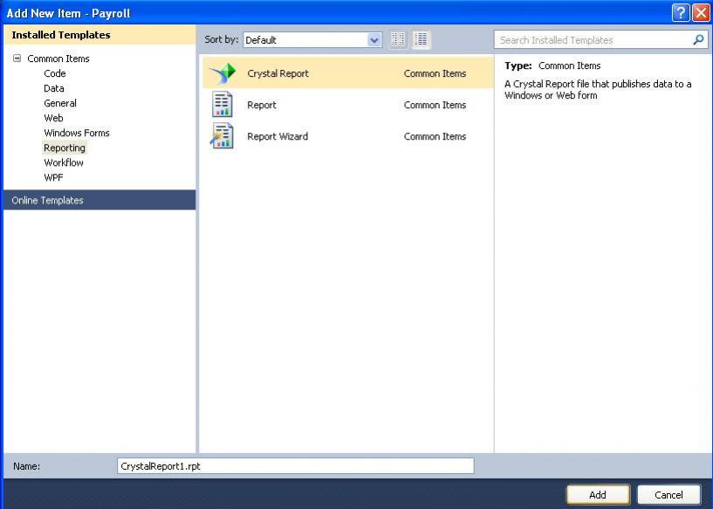This screenshot has height=509, width=713.
Task: Click the Add button
Action: point(598,494)
